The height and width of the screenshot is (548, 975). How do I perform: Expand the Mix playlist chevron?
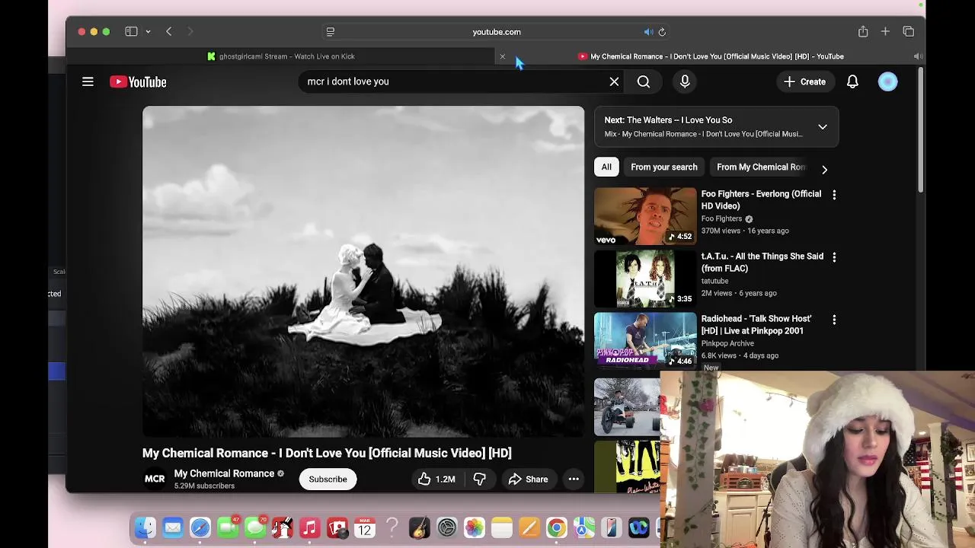823,127
